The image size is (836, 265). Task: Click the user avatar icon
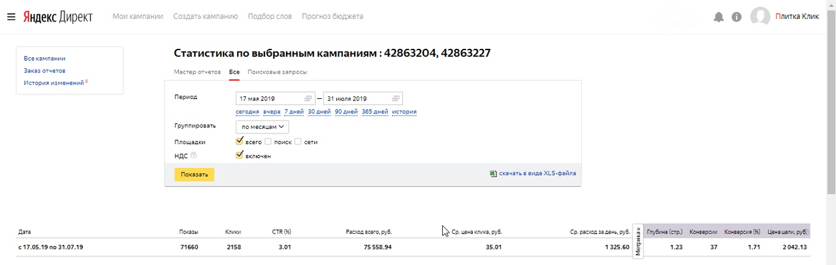pyautogui.click(x=760, y=17)
